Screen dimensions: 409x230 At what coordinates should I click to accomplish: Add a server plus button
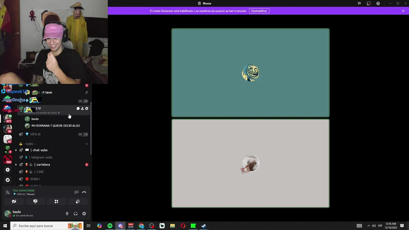(x=8, y=170)
